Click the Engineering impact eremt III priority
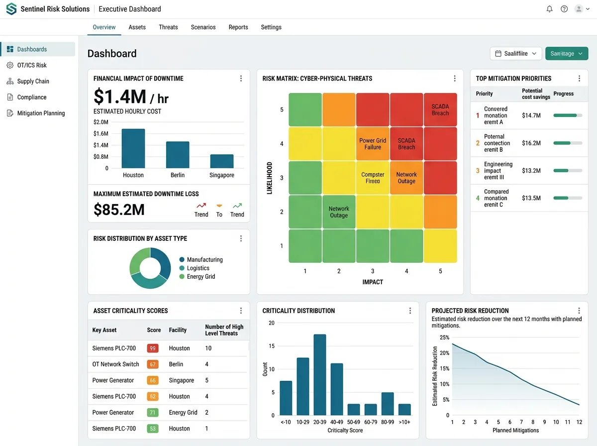 point(498,170)
